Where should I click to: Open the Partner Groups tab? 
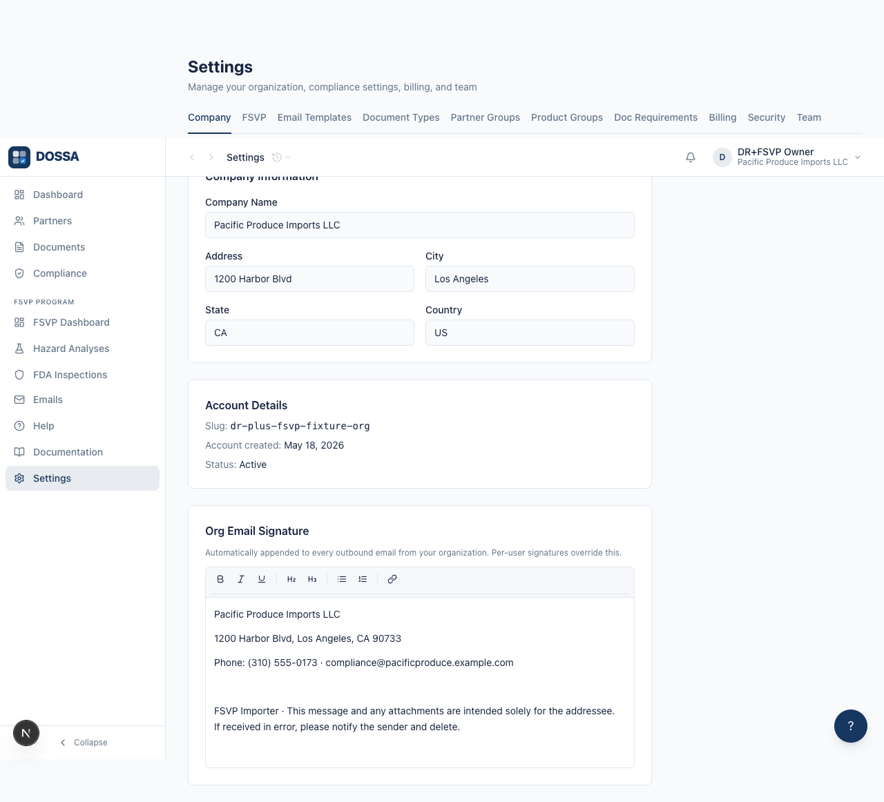click(x=486, y=117)
